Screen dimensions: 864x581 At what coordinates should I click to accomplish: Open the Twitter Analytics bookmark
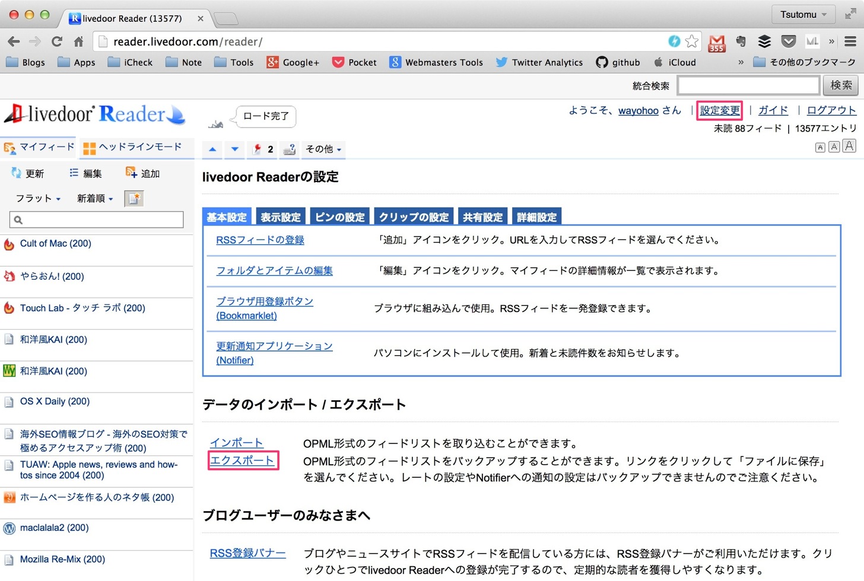tap(539, 62)
